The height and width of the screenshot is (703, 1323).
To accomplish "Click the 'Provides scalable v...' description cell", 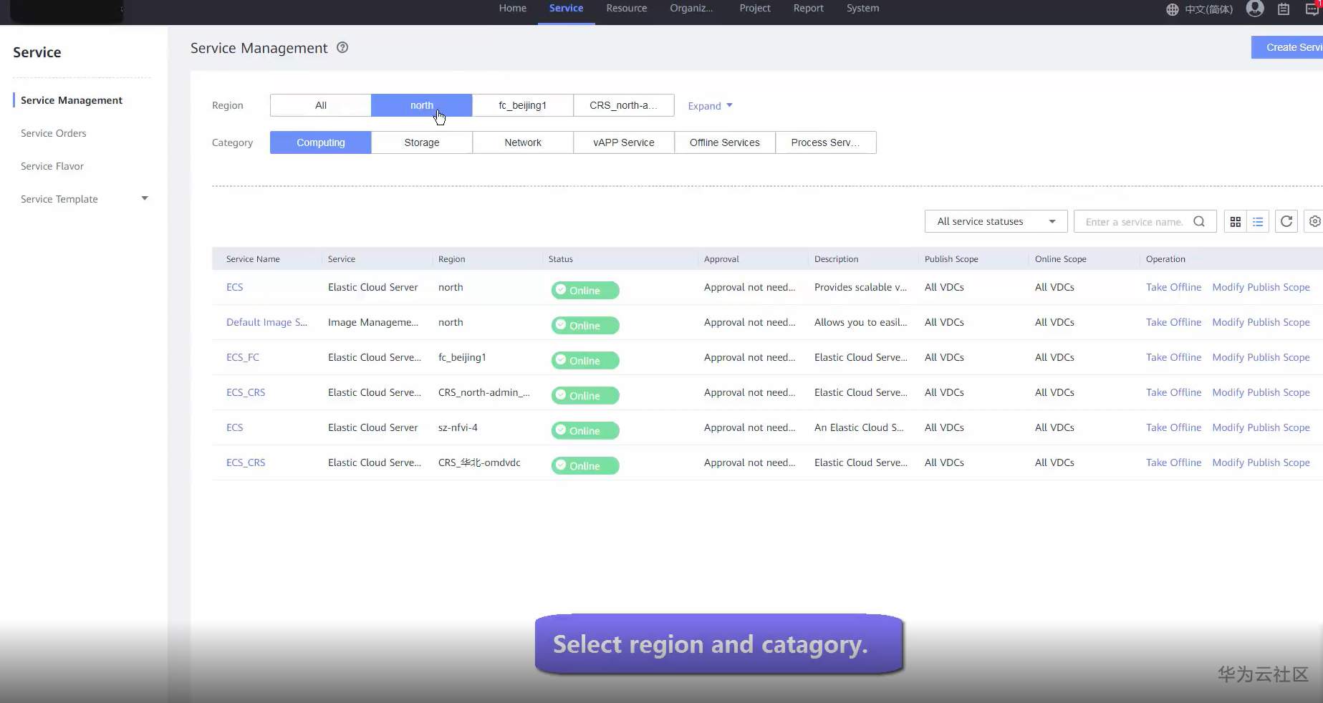I will click(860, 287).
